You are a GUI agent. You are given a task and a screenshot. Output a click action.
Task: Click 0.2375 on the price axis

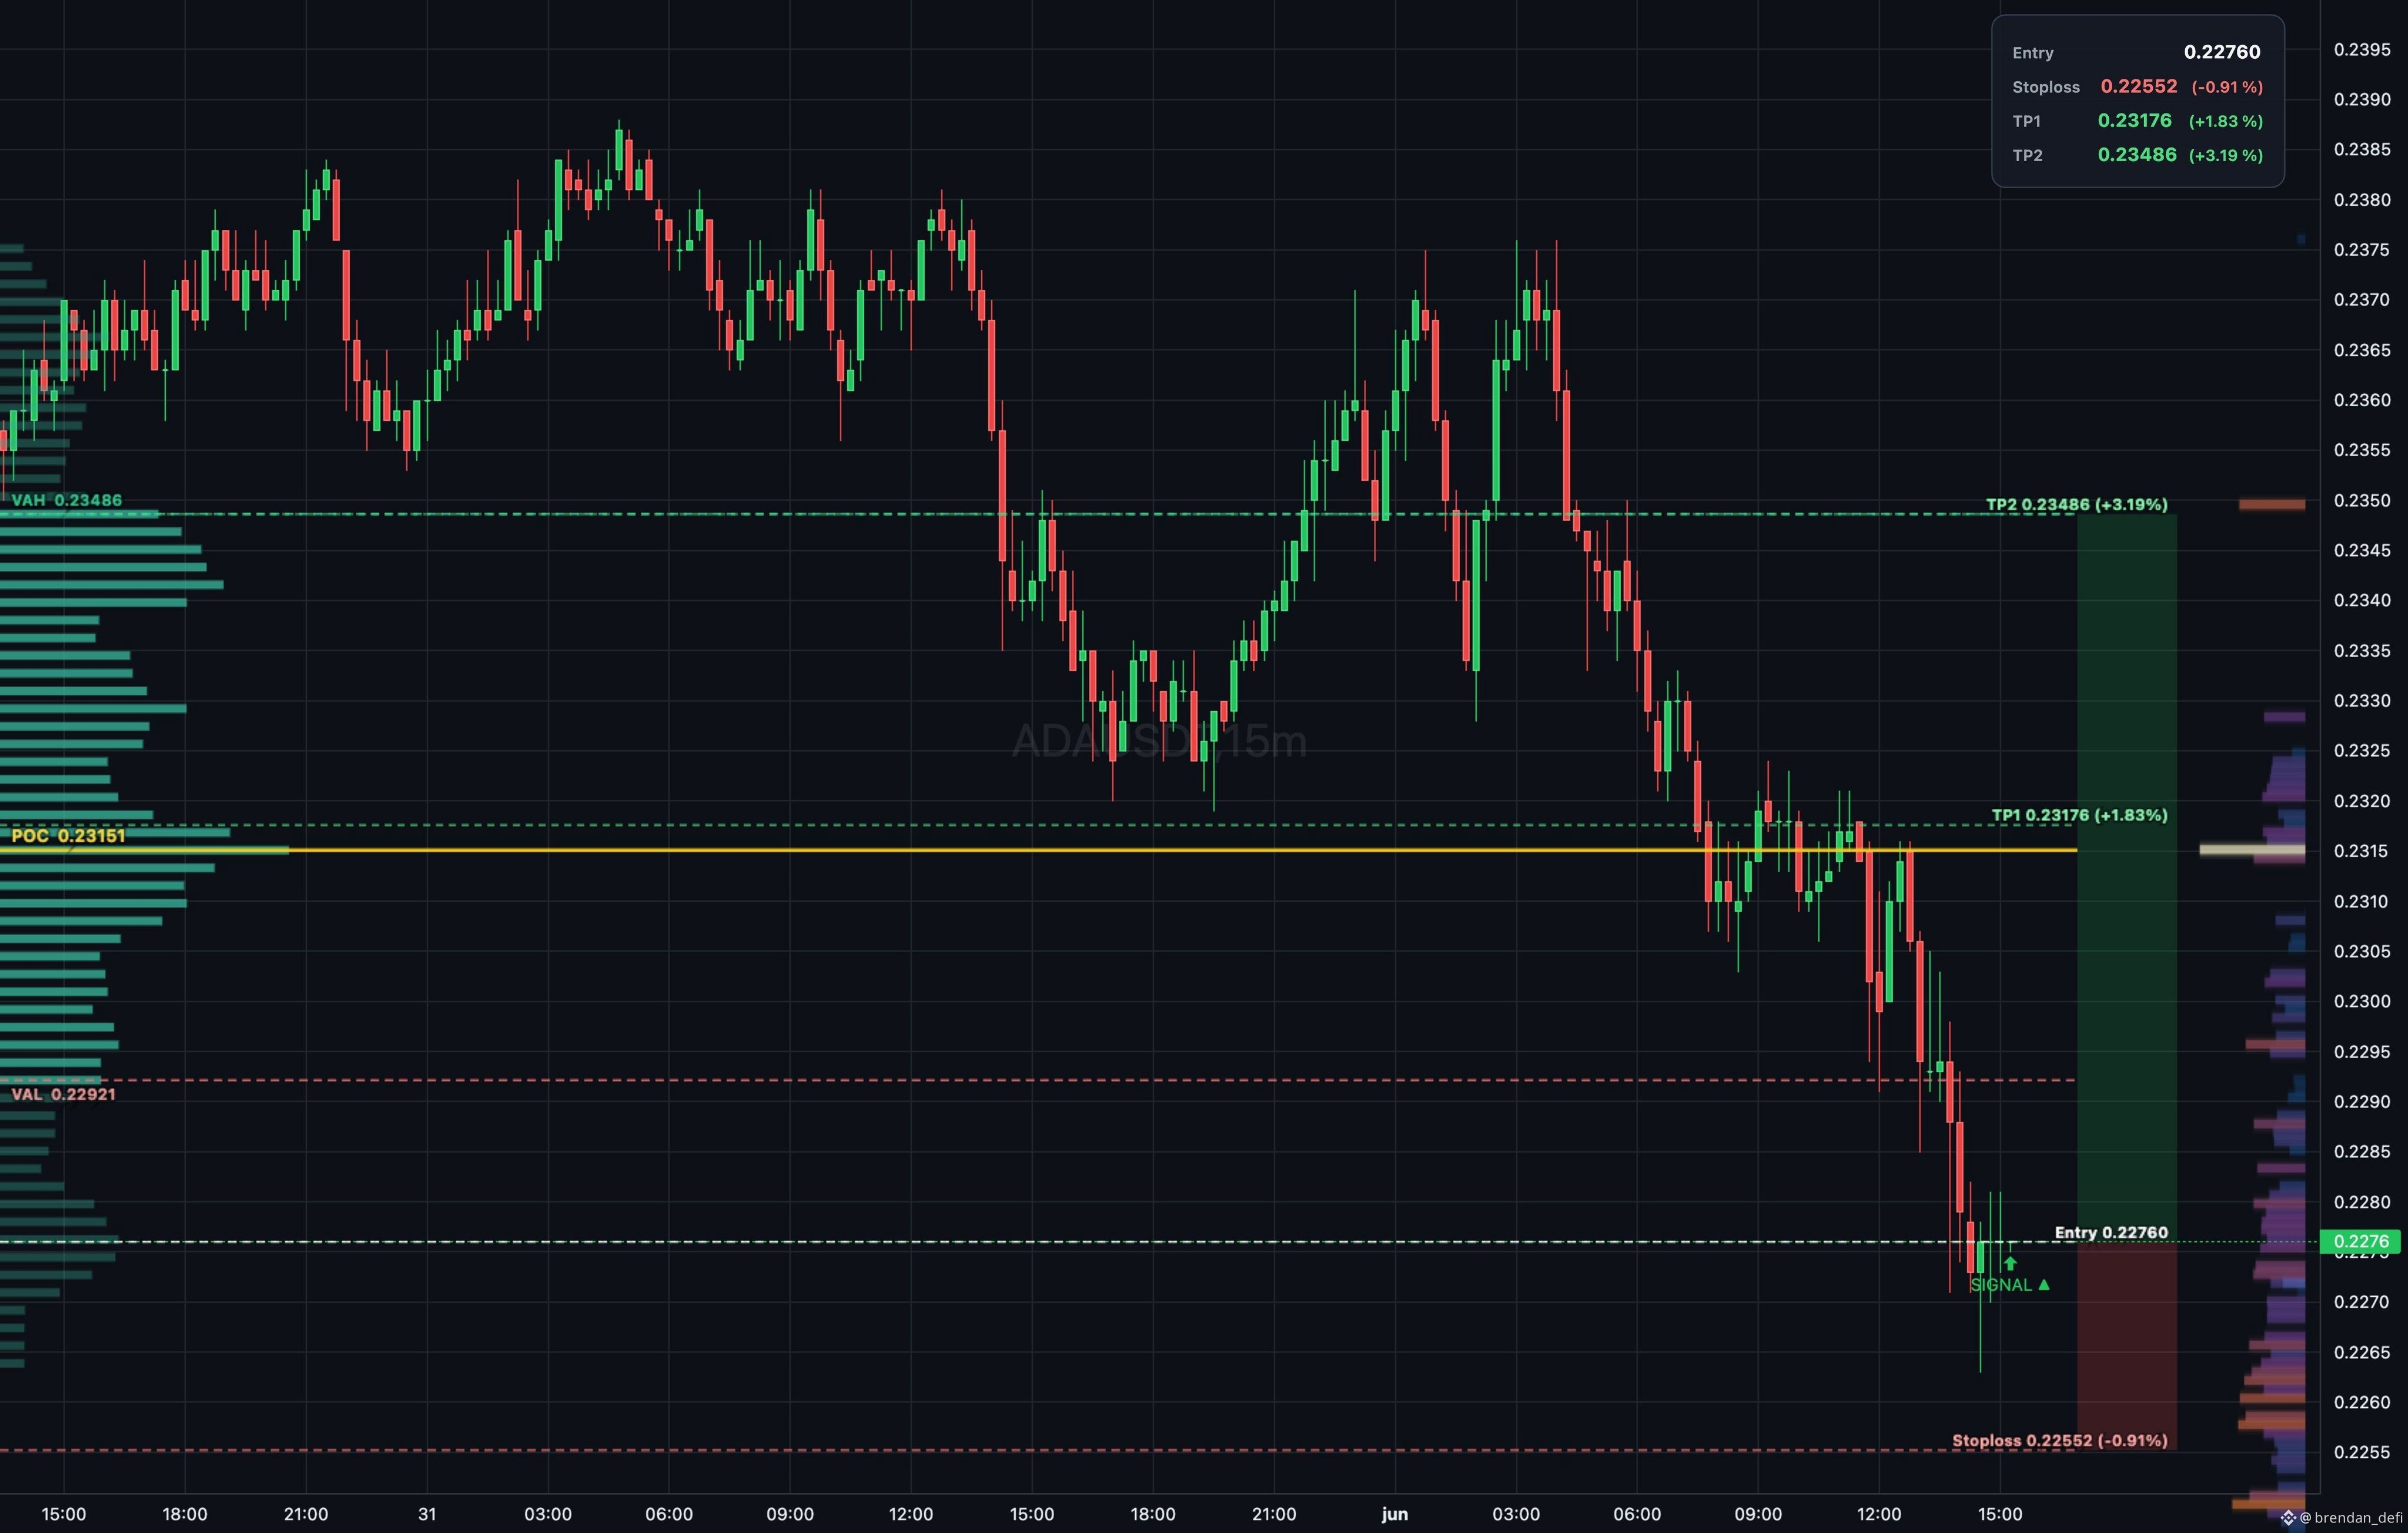click(2362, 250)
